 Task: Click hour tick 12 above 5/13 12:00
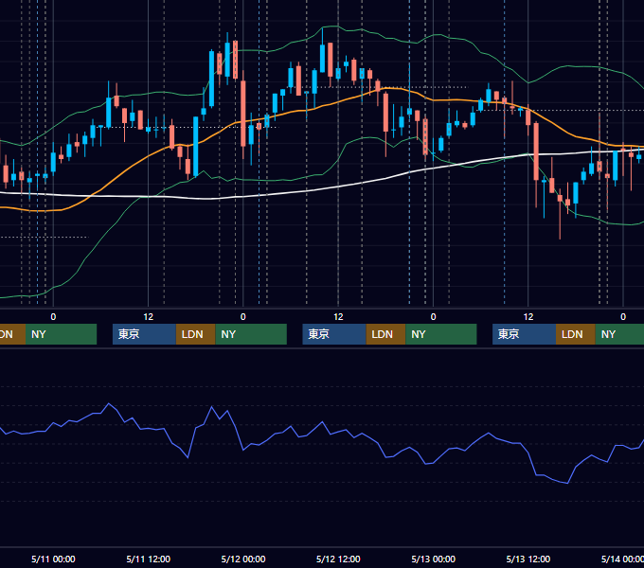(x=528, y=317)
